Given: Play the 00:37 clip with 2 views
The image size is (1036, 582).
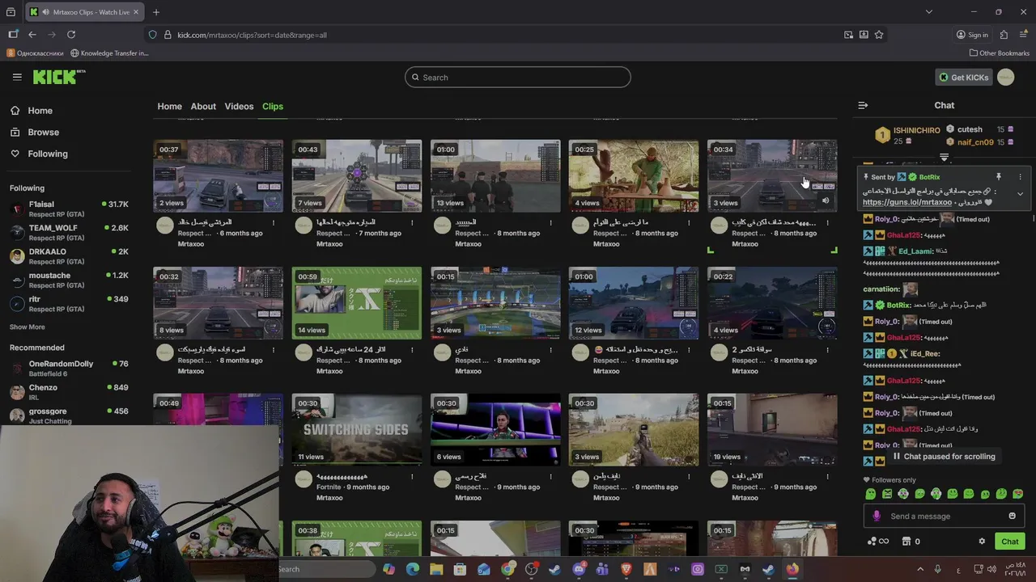Looking at the screenshot, I should click(x=219, y=176).
